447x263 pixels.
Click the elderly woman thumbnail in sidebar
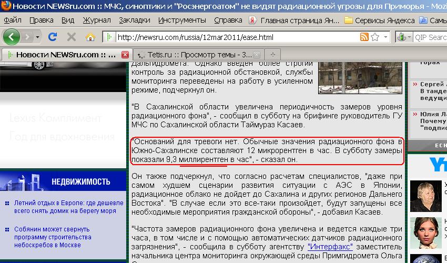425,196
